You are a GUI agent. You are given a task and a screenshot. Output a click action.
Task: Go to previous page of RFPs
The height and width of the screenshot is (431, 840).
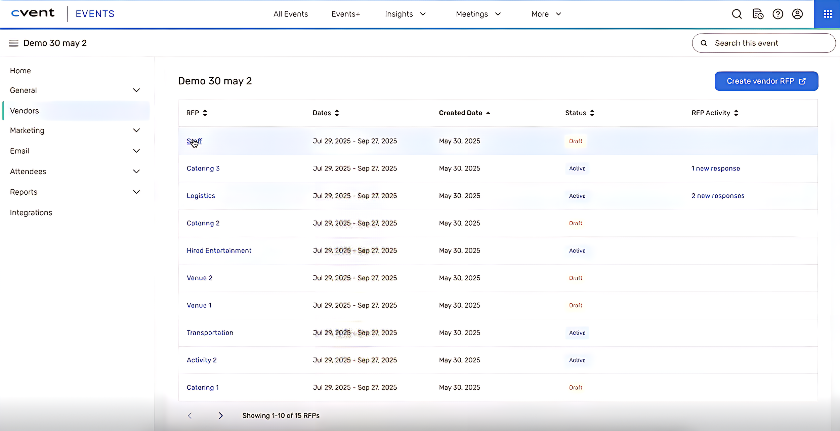point(190,416)
